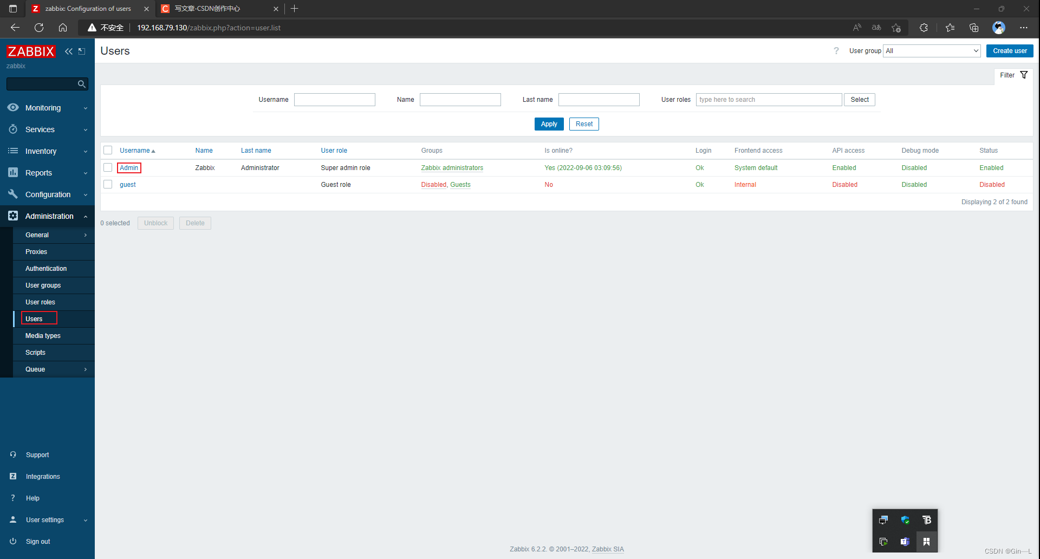Check the Admin user row checkbox
This screenshot has width=1040, height=559.
[108, 167]
